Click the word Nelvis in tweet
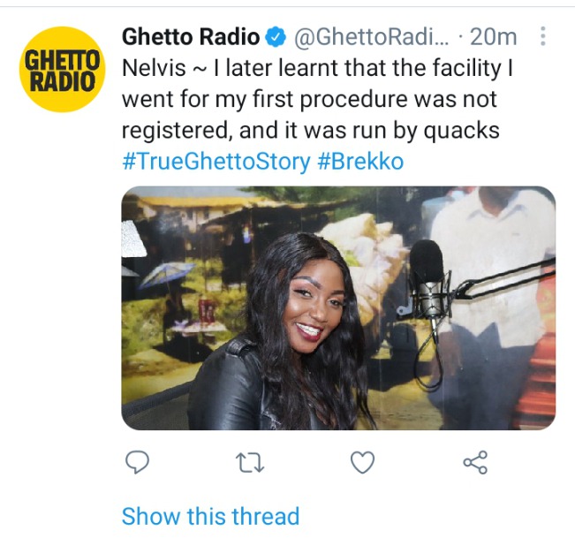The width and height of the screenshot is (575, 546). point(154,68)
